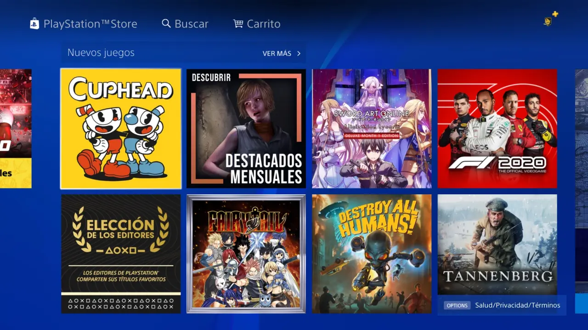Screen dimensions: 588x330
Task: Click the VER MÁS link
Action: [x=277, y=54]
